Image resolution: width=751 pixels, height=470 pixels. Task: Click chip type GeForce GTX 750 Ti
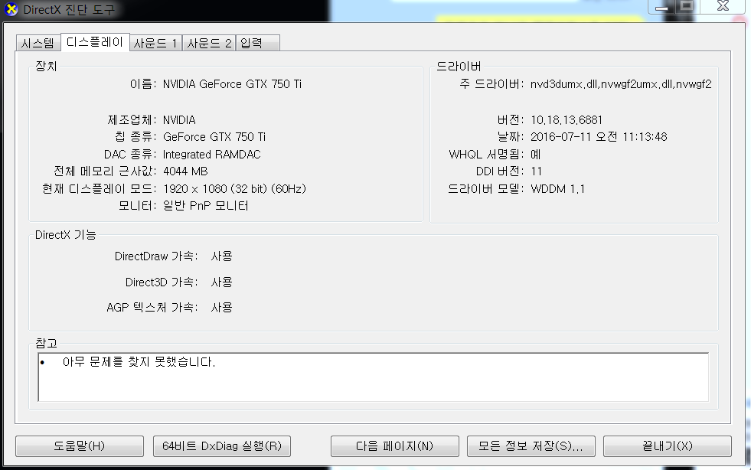[x=214, y=137]
